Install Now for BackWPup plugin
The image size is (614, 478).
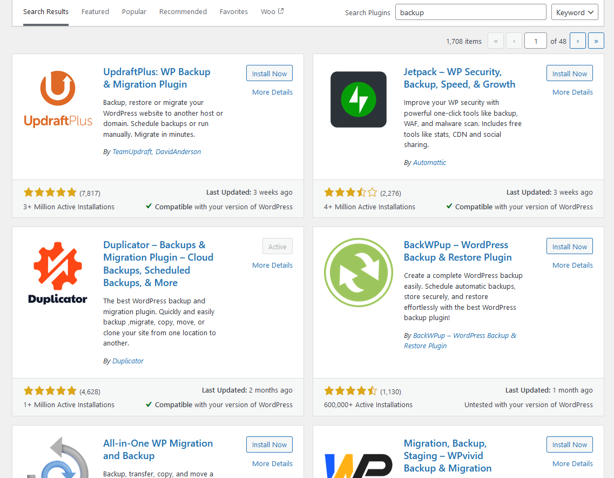coord(569,247)
